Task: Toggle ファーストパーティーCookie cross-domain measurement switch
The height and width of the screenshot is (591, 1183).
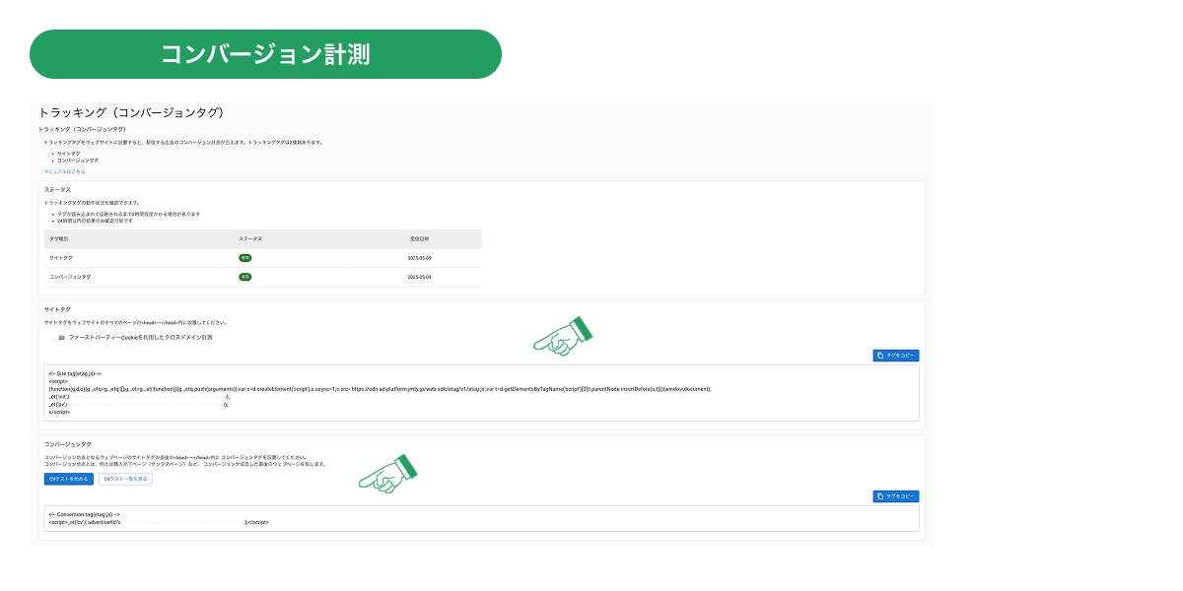Action: click(x=60, y=338)
